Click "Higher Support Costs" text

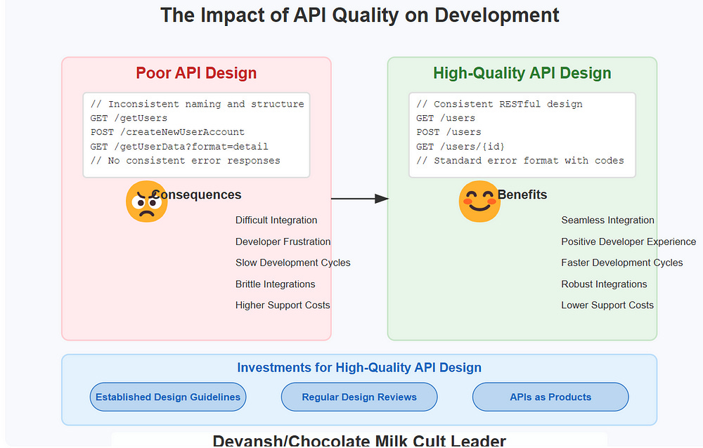(283, 305)
